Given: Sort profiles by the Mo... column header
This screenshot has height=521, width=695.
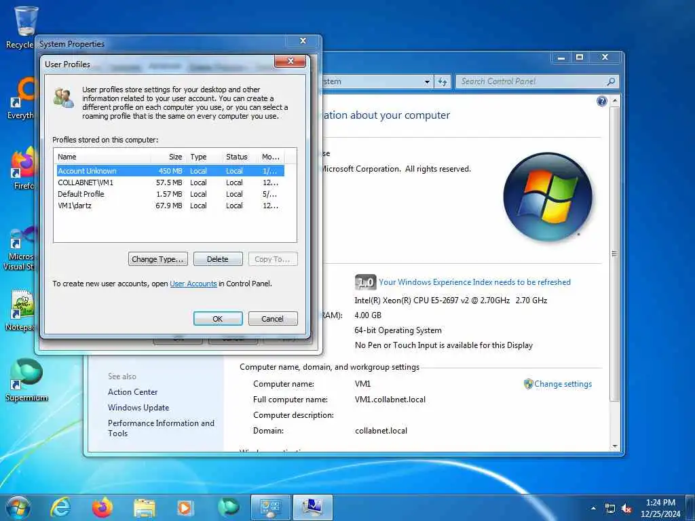Looking at the screenshot, I should (271, 157).
